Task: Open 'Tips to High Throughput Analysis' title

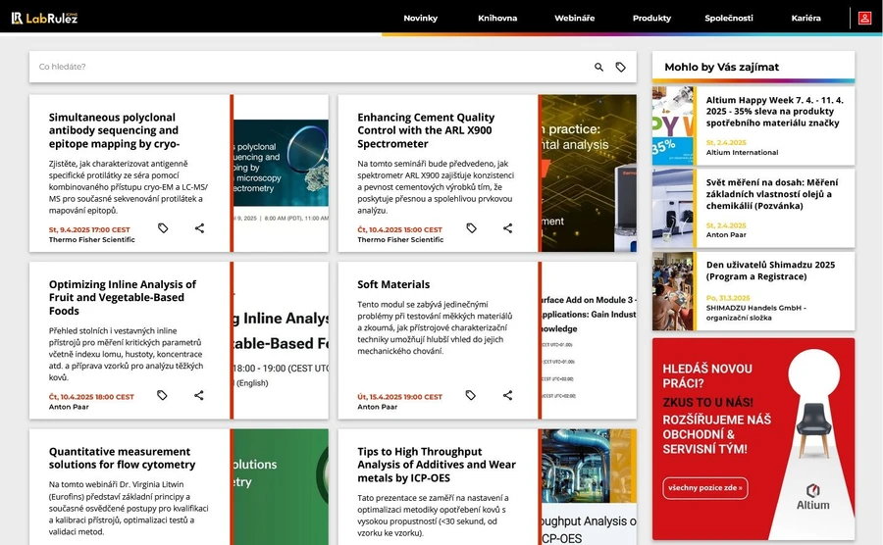Action: tap(437, 465)
